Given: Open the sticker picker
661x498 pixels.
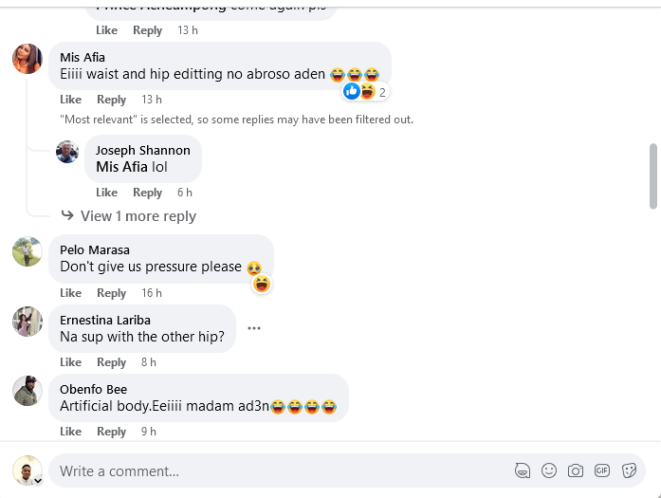Looking at the screenshot, I should click(x=628, y=470).
